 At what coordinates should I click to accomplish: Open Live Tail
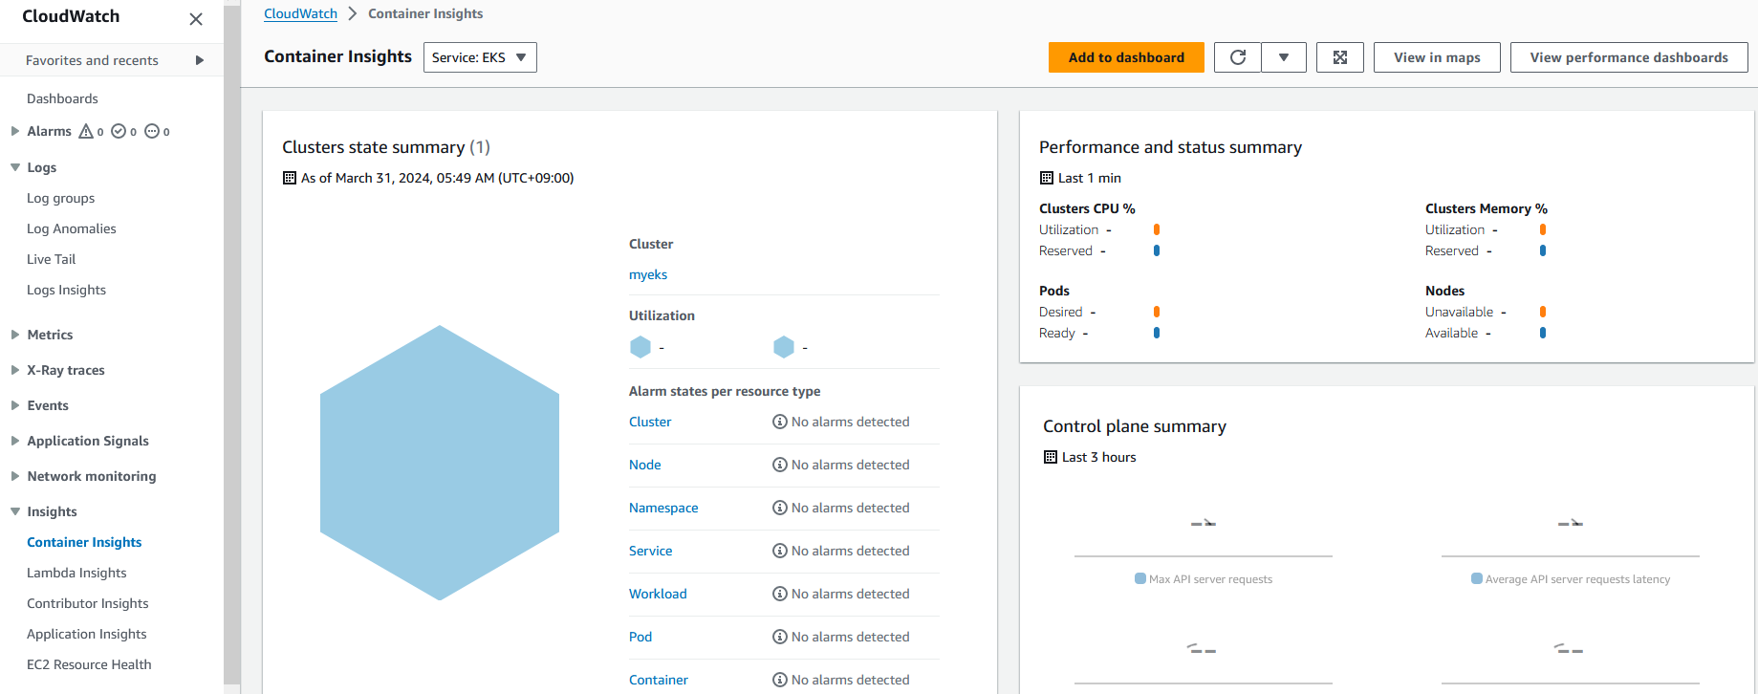click(51, 259)
